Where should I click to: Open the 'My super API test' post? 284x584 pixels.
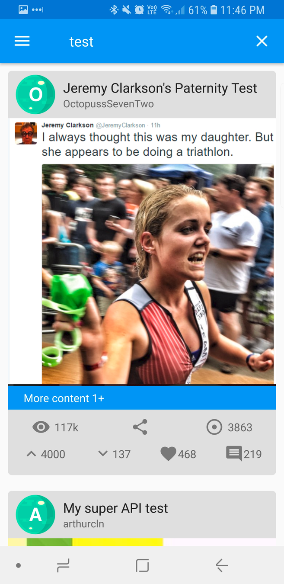coord(115,508)
